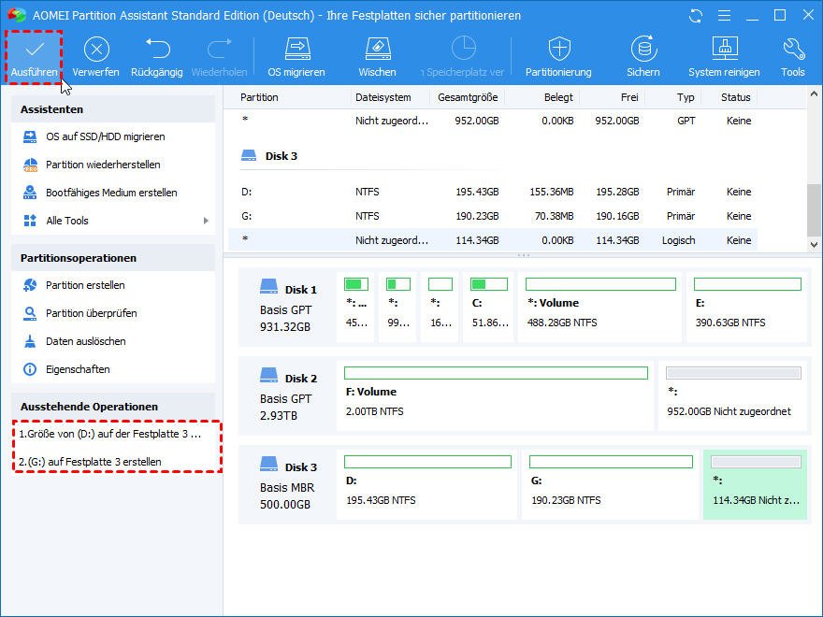Open the Partitionierung shield tool

[x=558, y=56]
